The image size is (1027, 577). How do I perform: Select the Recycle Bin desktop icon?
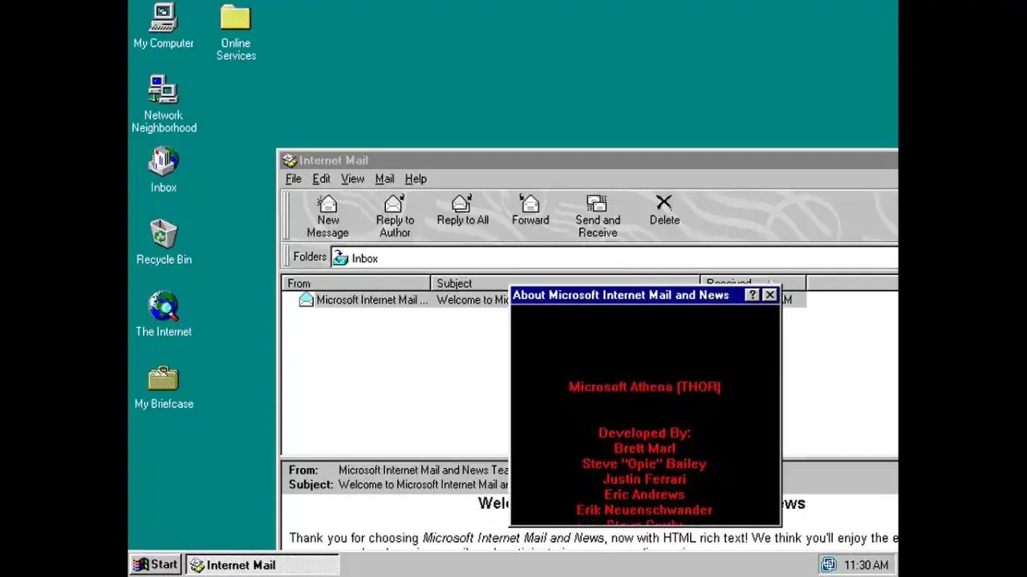point(164,234)
